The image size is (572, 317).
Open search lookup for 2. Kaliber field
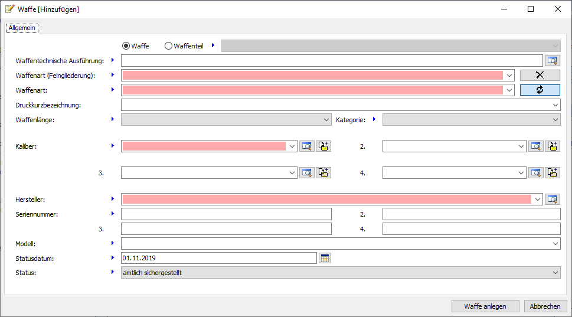(x=535, y=146)
